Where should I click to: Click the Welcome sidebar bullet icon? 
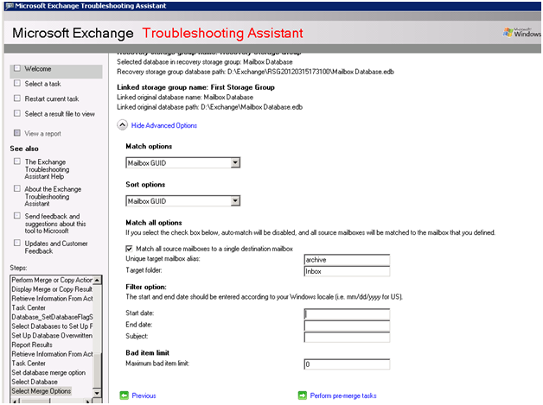[17, 68]
